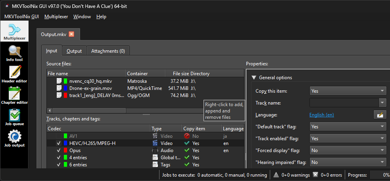Select the Opus audio track row
The width and height of the screenshot is (390, 181).
[x=145, y=151]
